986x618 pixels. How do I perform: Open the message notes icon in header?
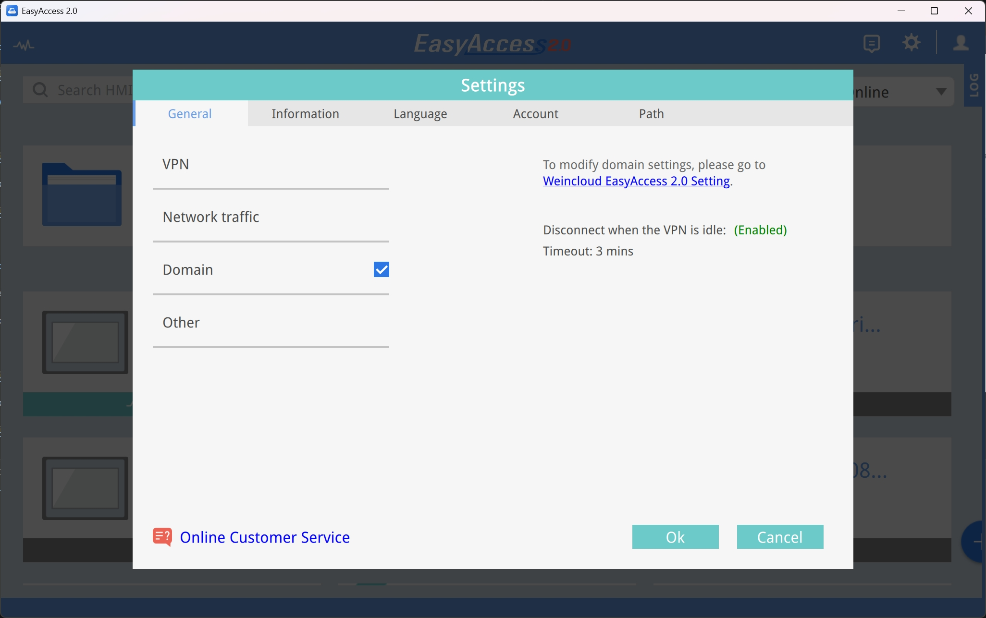point(871,44)
